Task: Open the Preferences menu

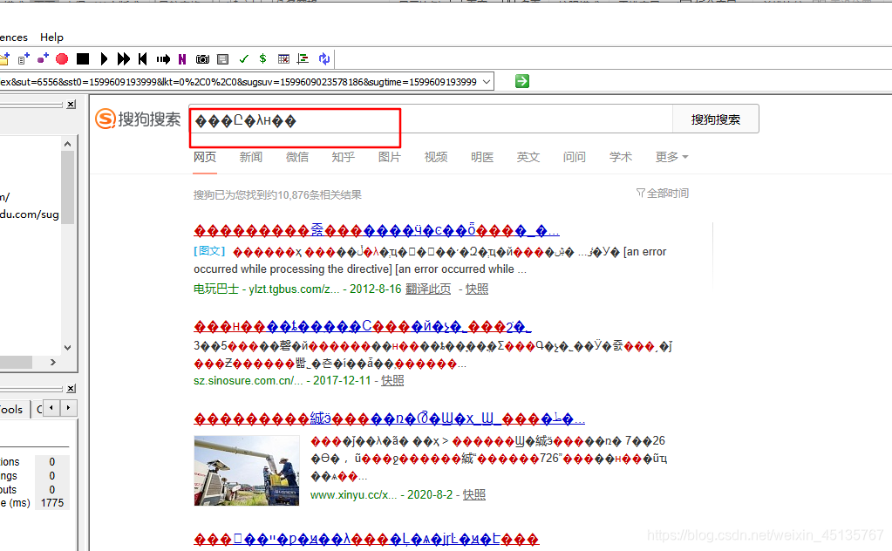Action: [x=14, y=37]
